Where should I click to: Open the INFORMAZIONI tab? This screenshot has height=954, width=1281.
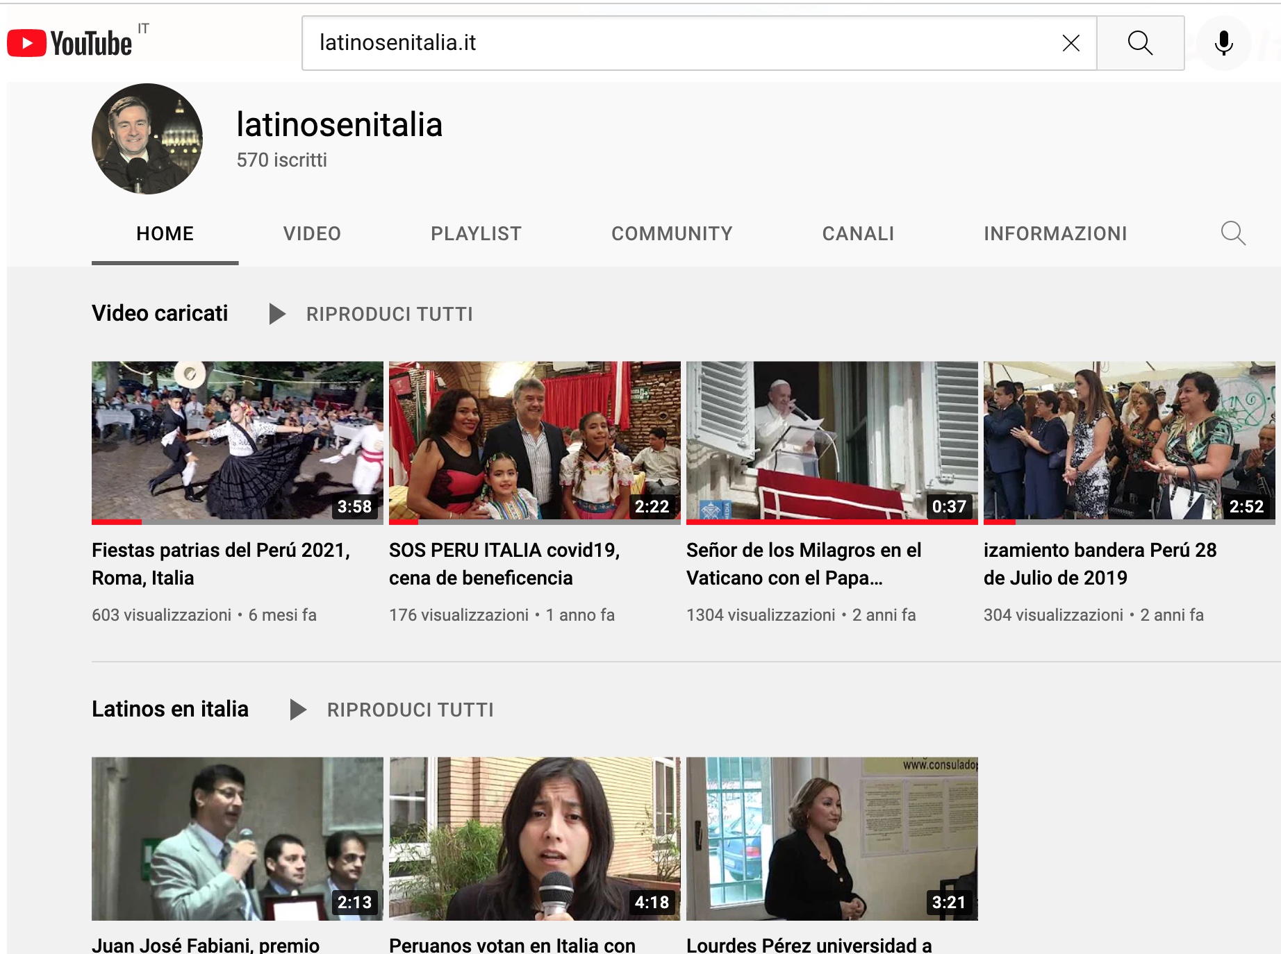pyautogui.click(x=1055, y=234)
